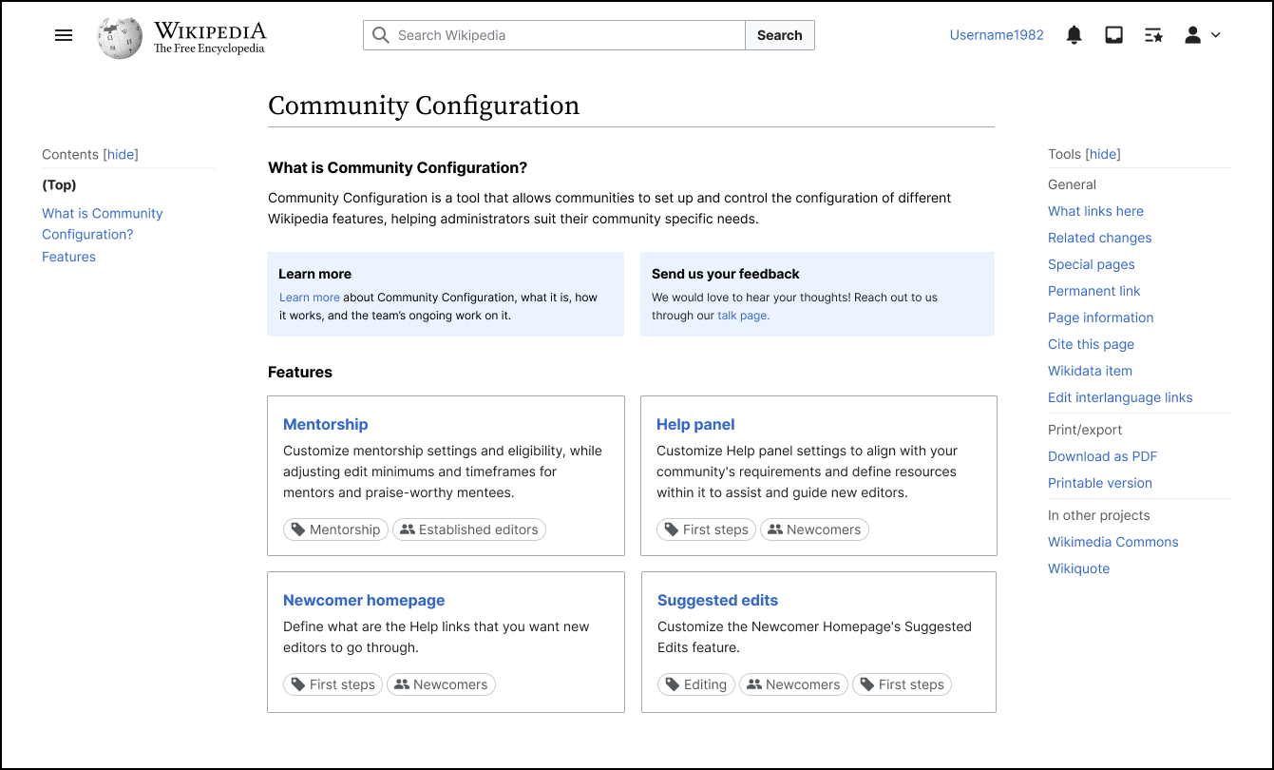This screenshot has width=1274, height=770.
Task: Select Cite this page
Action: [1091, 344]
